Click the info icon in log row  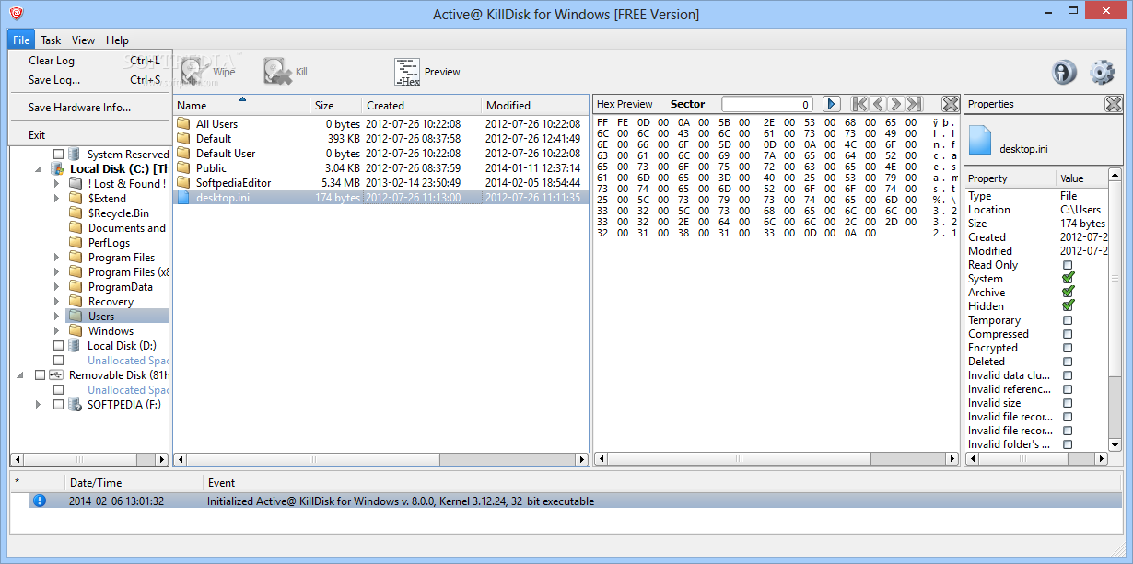point(39,501)
